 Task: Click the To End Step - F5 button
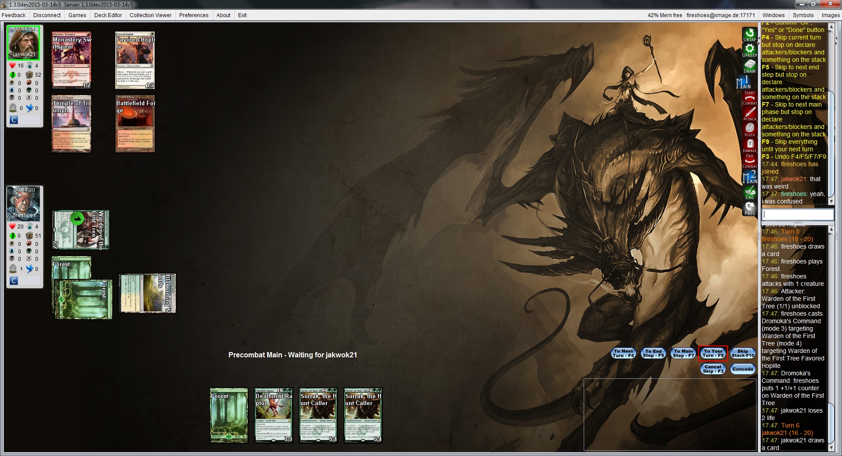[653, 353]
